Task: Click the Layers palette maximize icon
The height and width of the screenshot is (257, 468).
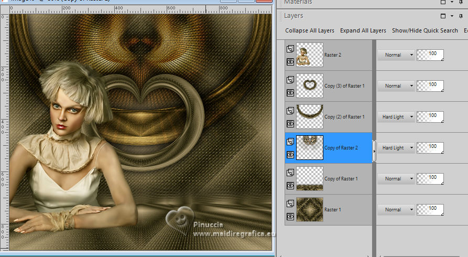Action: click(443, 16)
